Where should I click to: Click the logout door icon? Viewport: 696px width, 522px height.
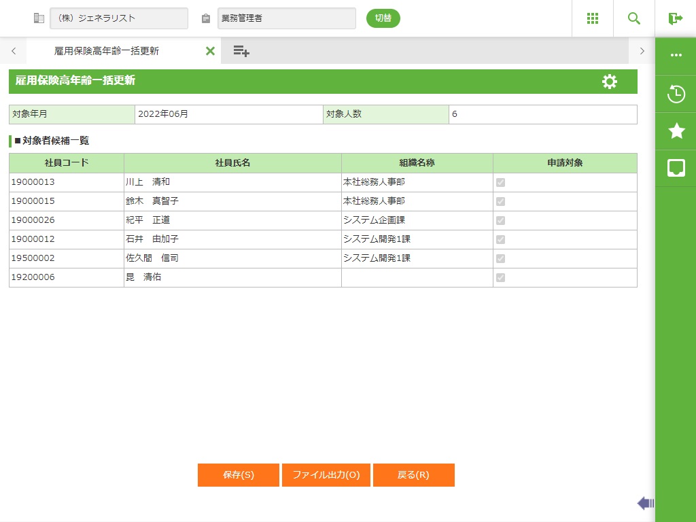coord(675,18)
